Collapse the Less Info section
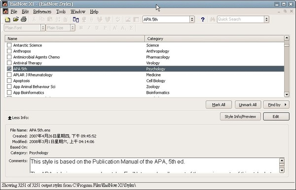This screenshot has height=190, width=296. point(18,117)
